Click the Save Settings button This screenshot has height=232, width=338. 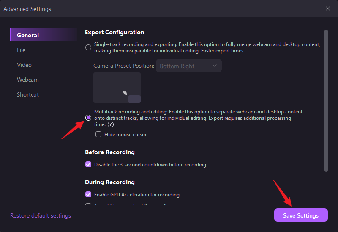click(301, 215)
